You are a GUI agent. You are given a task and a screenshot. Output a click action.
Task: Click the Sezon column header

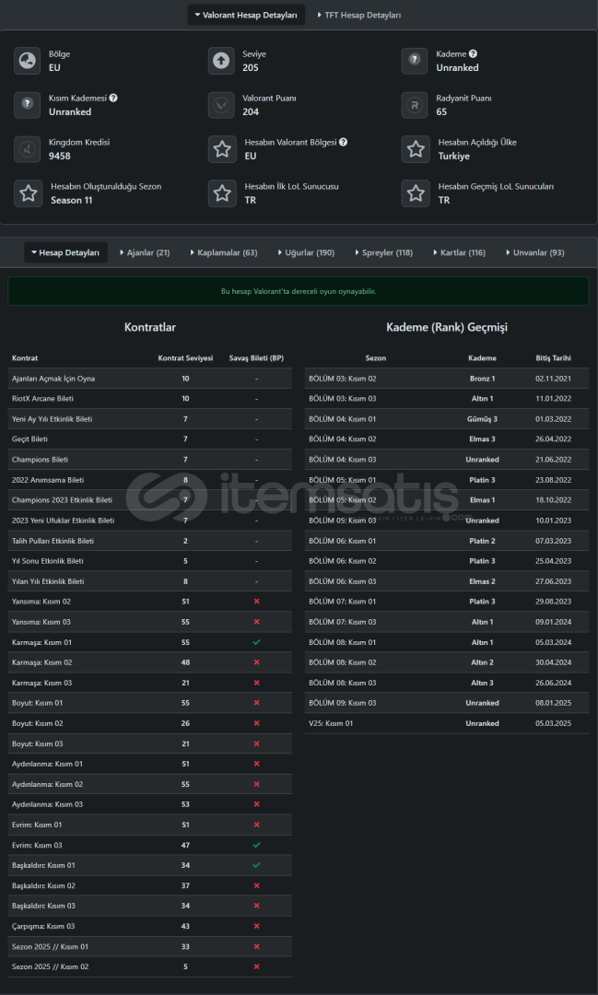375,357
